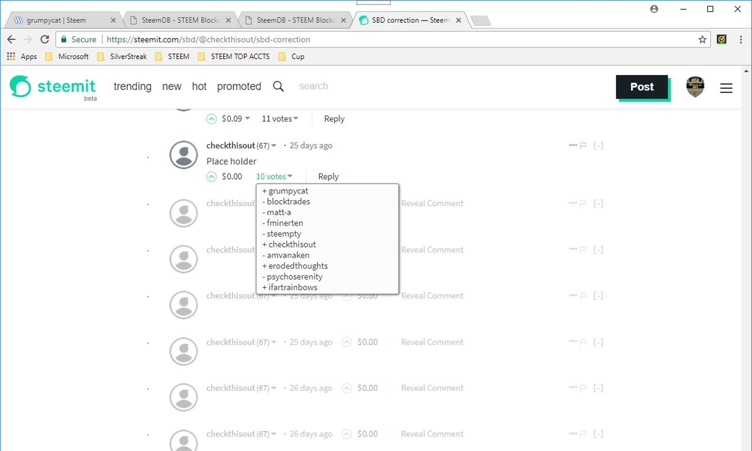Expand the $0.09 payout dropdown
The width and height of the screenshot is (752, 451).
pos(236,119)
